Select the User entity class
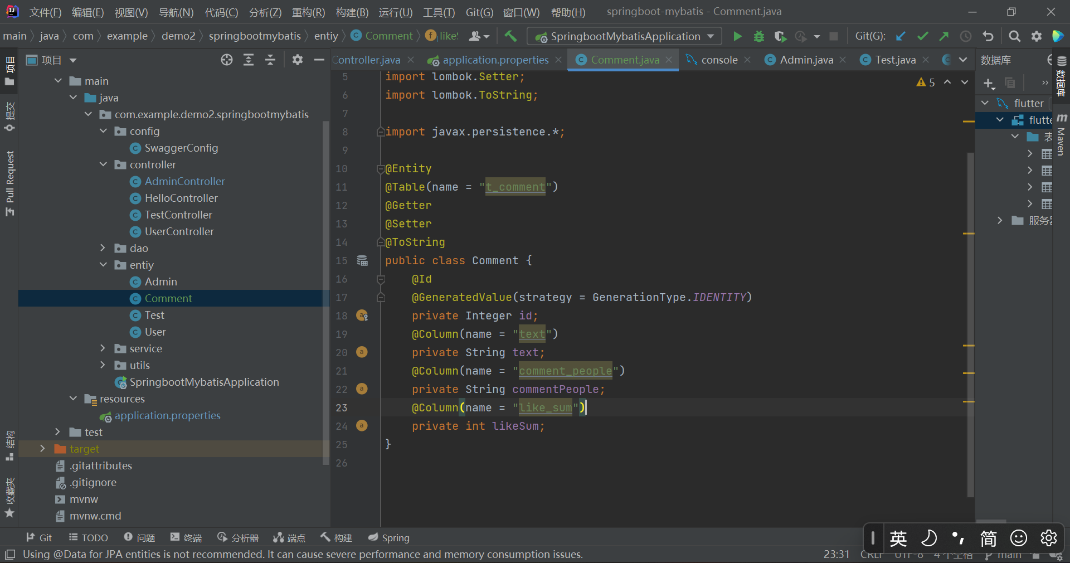The width and height of the screenshot is (1070, 563). (x=155, y=332)
